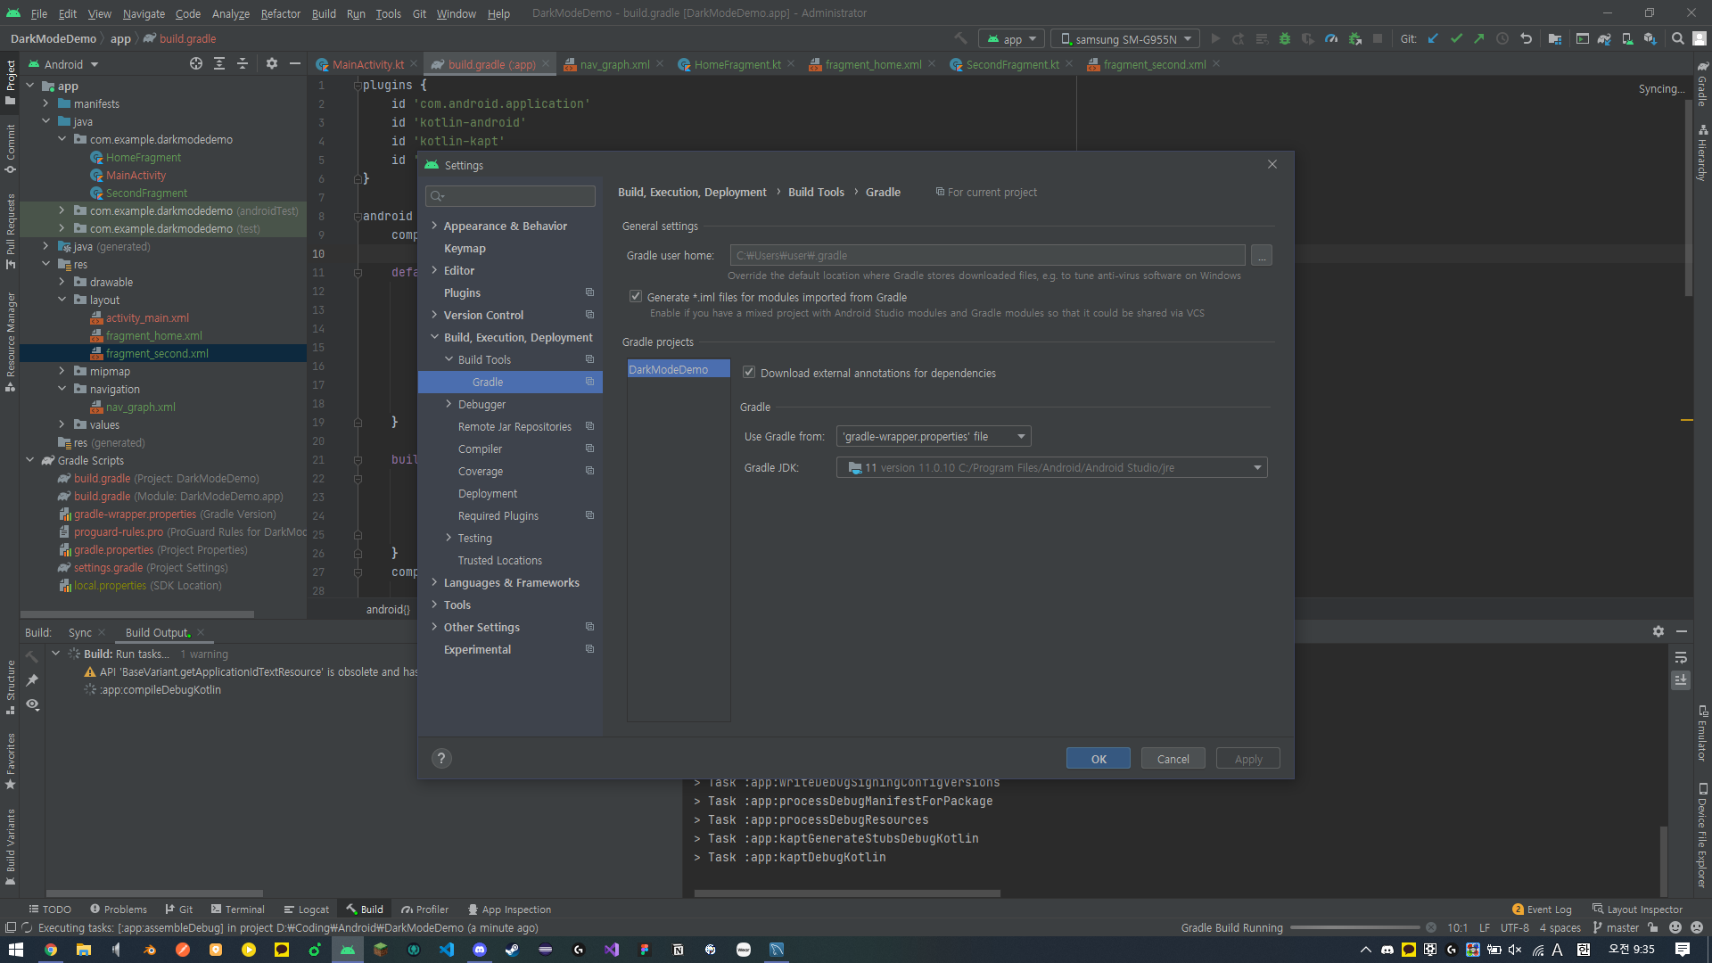Expand Languages & Frameworks settings section

click(434, 583)
